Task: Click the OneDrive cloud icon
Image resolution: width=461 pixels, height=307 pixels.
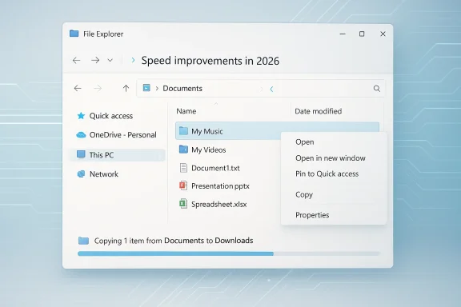Action: (81, 135)
